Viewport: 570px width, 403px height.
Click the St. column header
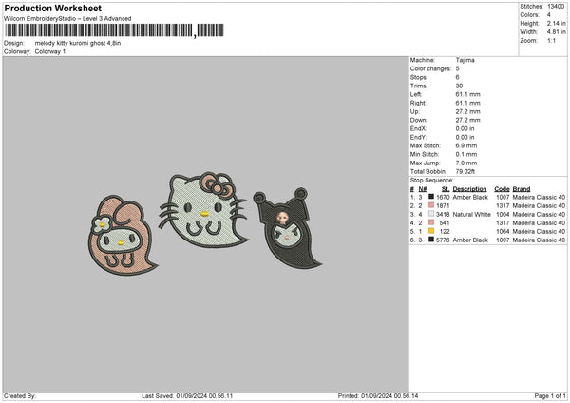coord(446,189)
